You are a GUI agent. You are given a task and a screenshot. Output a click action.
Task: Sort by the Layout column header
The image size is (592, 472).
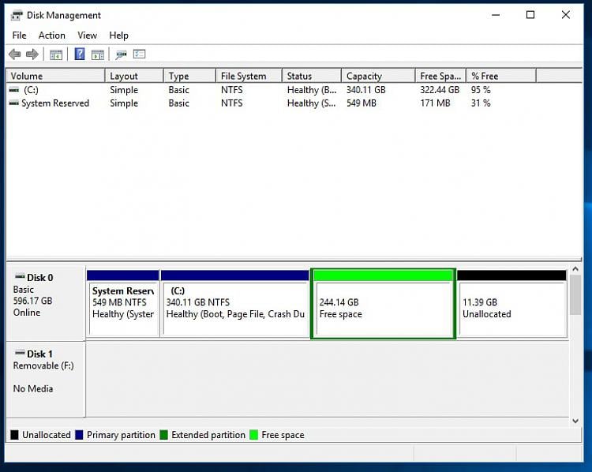click(x=134, y=76)
